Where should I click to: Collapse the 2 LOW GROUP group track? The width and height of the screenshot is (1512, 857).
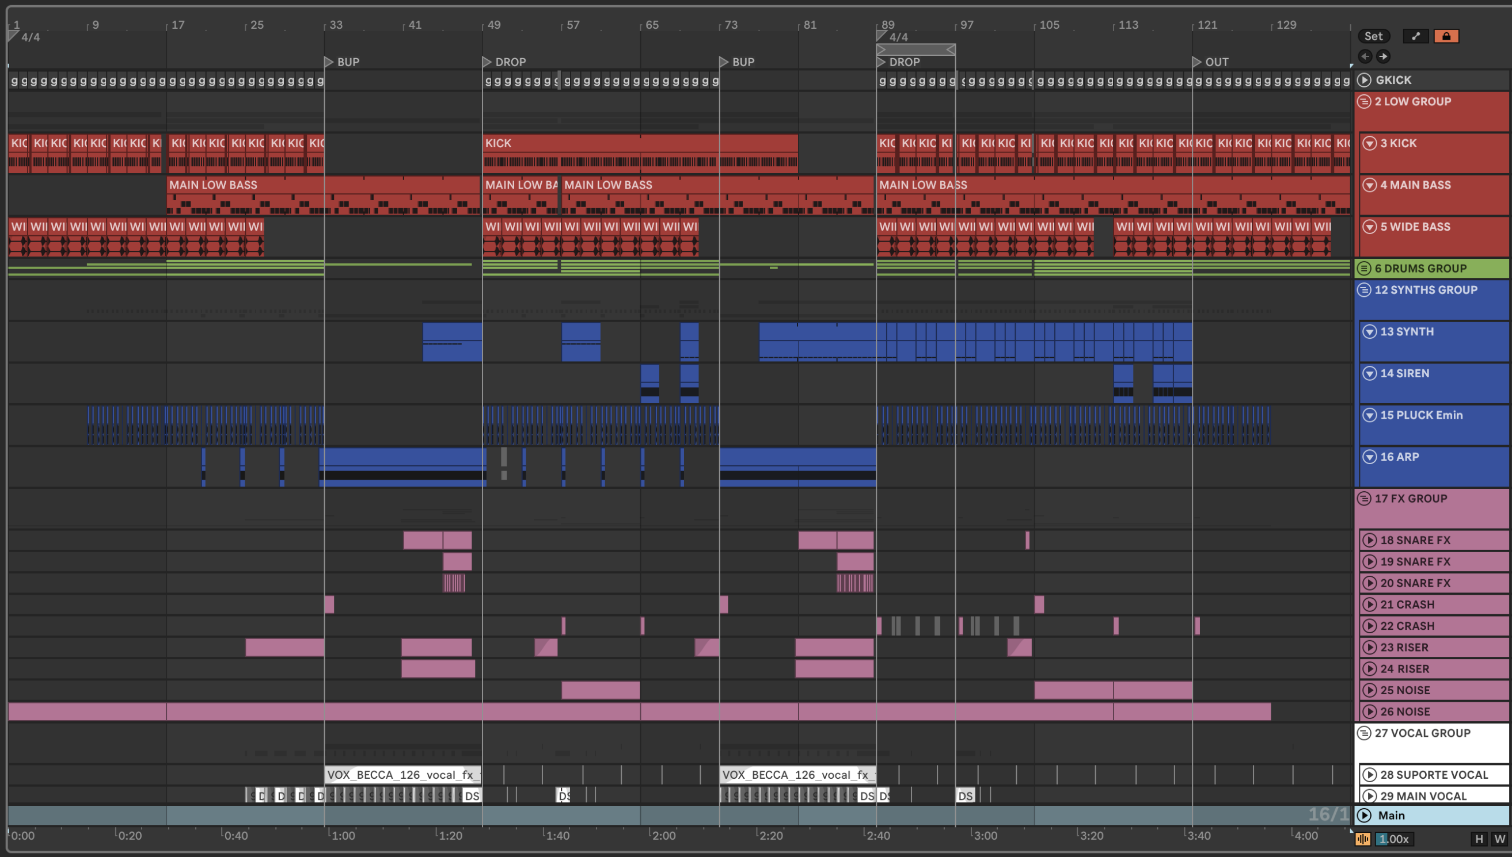point(1364,101)
